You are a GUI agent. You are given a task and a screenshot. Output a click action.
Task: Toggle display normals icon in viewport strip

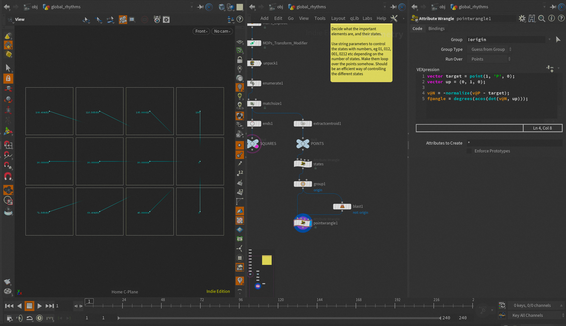[240, 155]
